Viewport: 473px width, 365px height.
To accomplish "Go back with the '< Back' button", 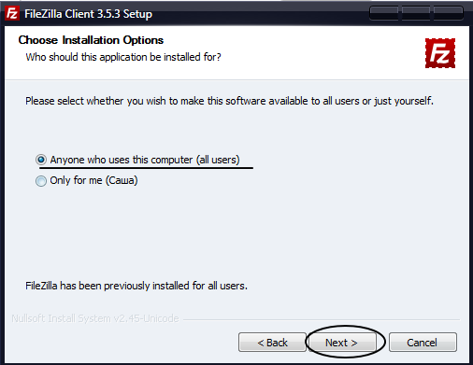I will (272, 343).
